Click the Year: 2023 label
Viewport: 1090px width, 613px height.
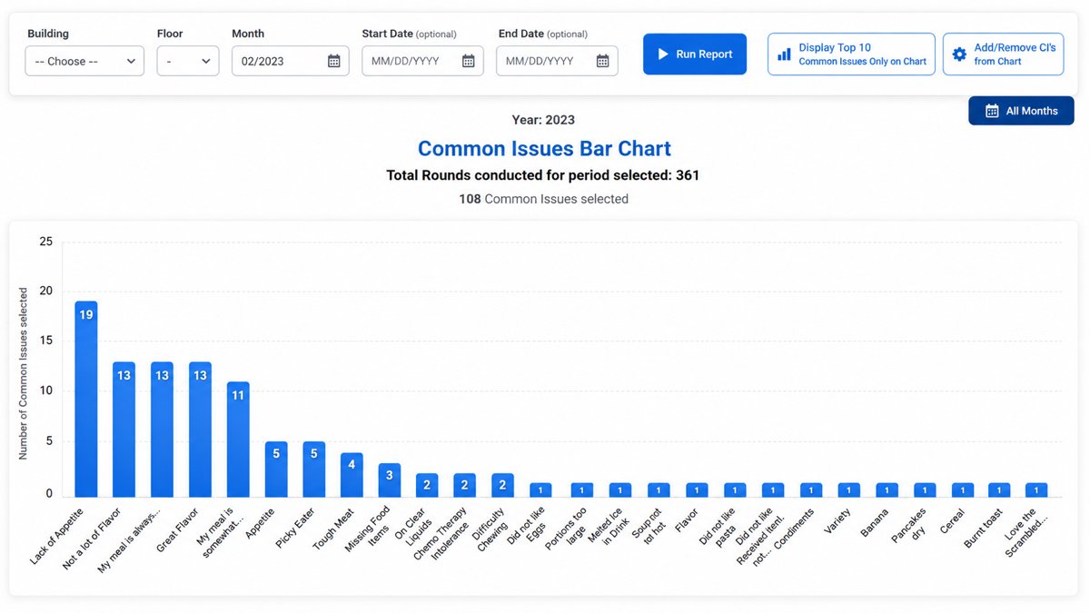(x=543, y=120)
